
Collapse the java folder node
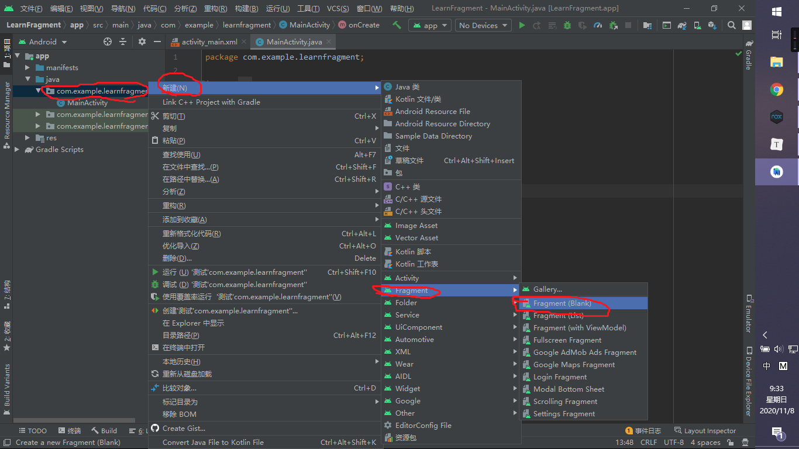27,80
